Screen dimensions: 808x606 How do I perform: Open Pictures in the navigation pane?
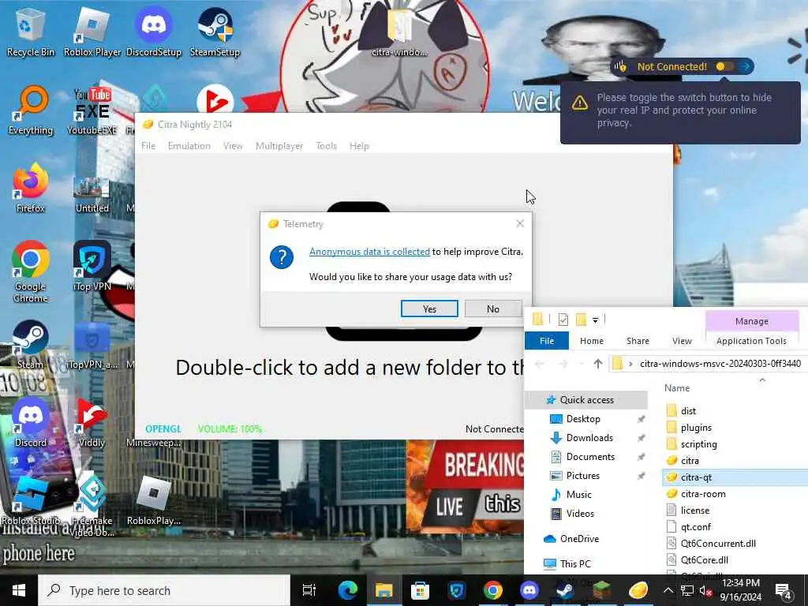pos(583,476)
